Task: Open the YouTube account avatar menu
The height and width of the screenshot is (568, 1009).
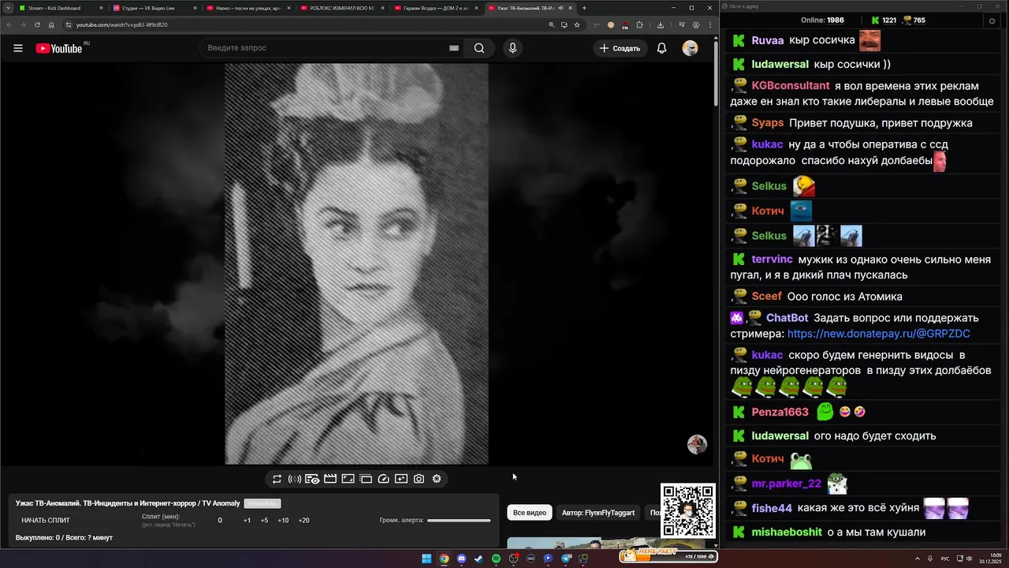Action: tap(690, 48)
